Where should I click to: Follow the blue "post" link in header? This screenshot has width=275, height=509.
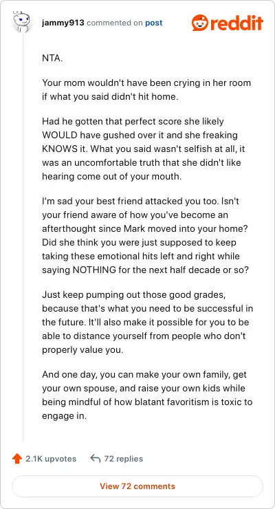coord(154,23)
